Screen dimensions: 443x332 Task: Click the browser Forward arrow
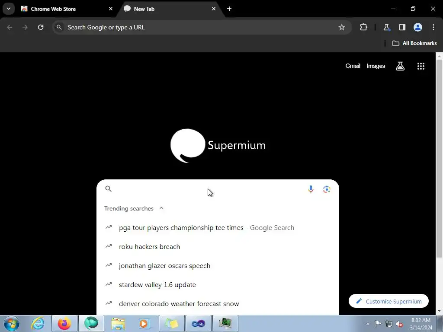pyautogui.click(x=25, y=27)
